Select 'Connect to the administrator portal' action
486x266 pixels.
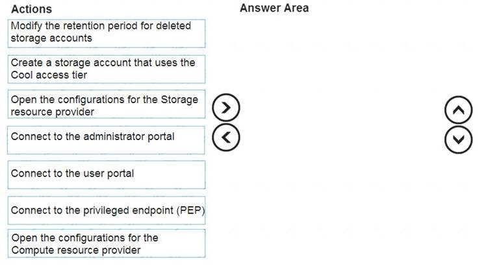(x=106, y=140)
